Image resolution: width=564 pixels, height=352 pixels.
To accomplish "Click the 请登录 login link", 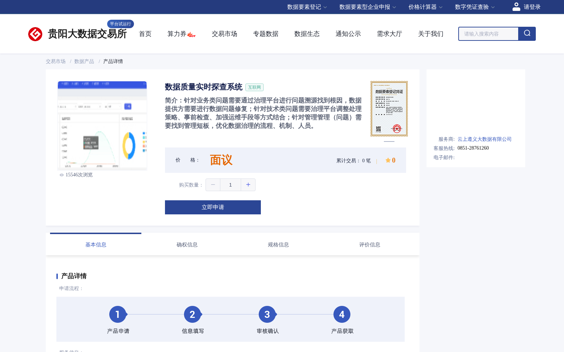I will coord(532,7).
